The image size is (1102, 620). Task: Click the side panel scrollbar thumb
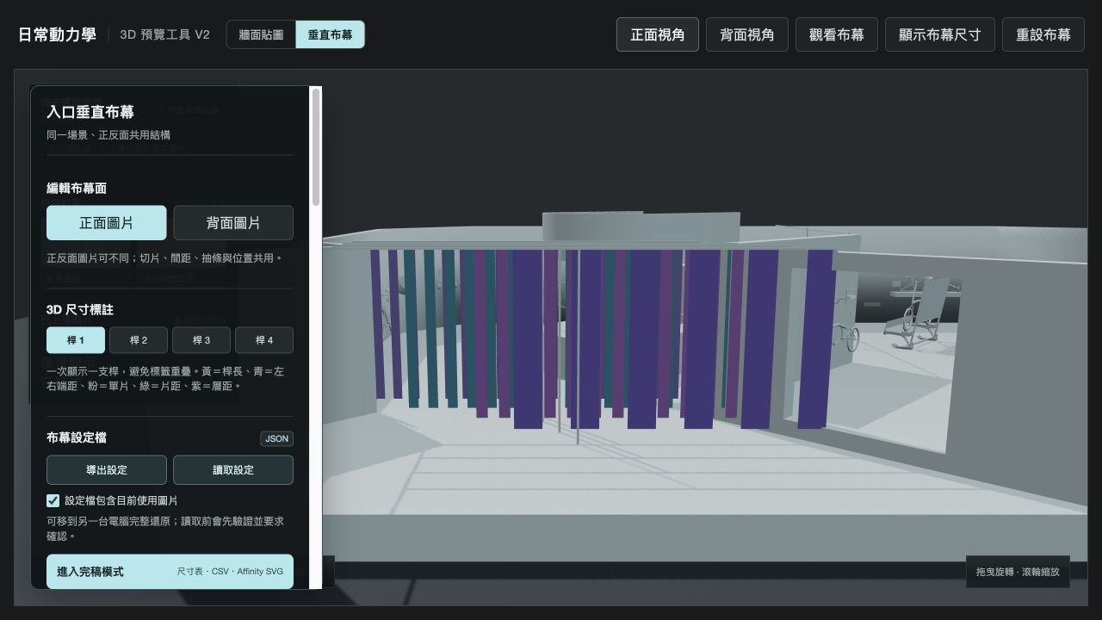coord(316,146)
